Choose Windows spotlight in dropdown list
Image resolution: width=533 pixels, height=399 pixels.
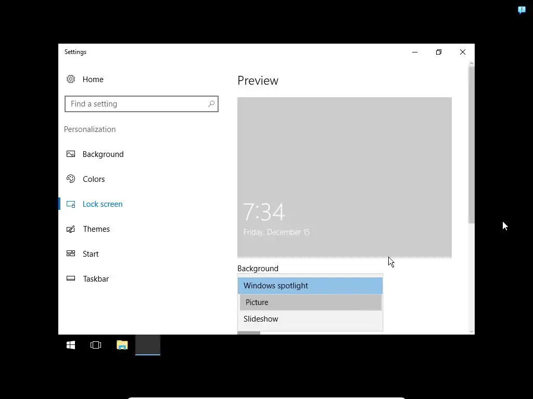310,286
